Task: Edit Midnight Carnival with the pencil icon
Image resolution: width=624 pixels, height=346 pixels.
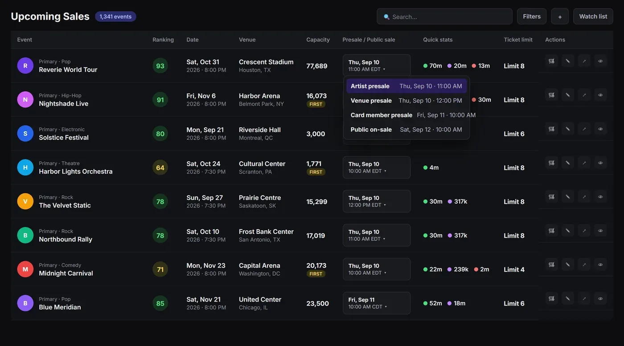Action: tap(568, 265)
